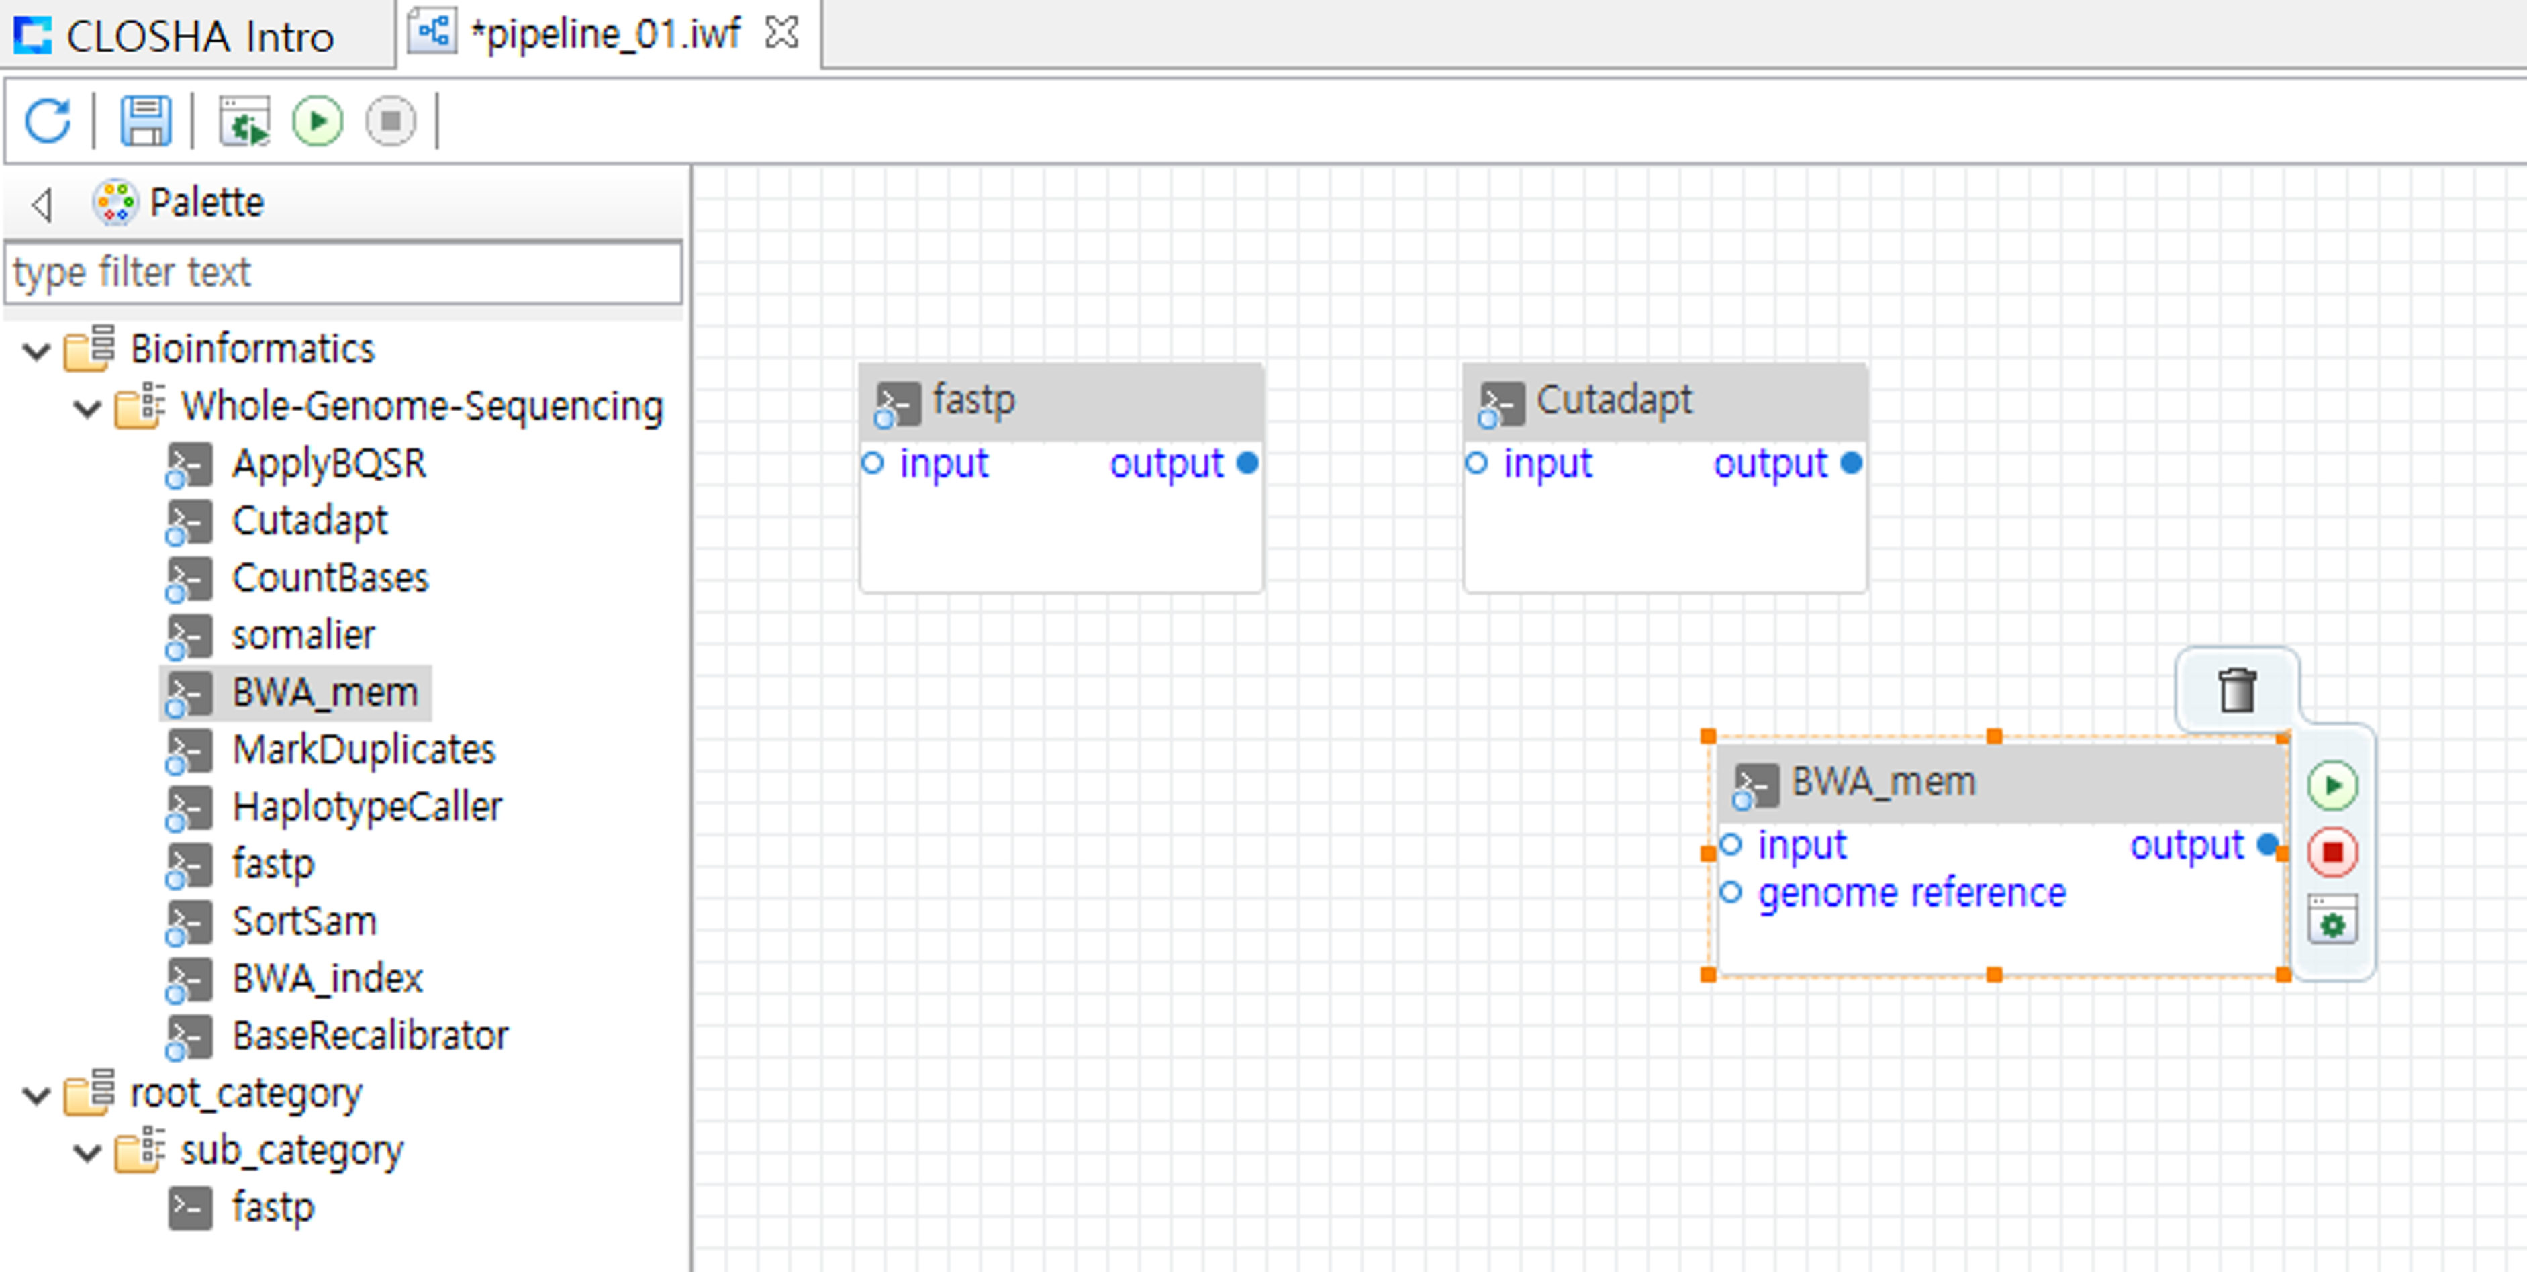The image size is (2527, 1272).
Task: Click Cutadapt node output port
Action: pos(1851,463)
